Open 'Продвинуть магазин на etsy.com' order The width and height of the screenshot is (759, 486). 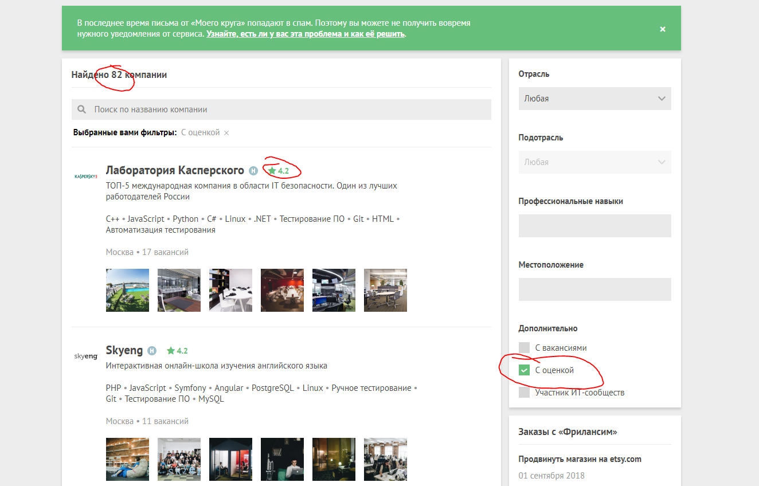coord(580,459)
